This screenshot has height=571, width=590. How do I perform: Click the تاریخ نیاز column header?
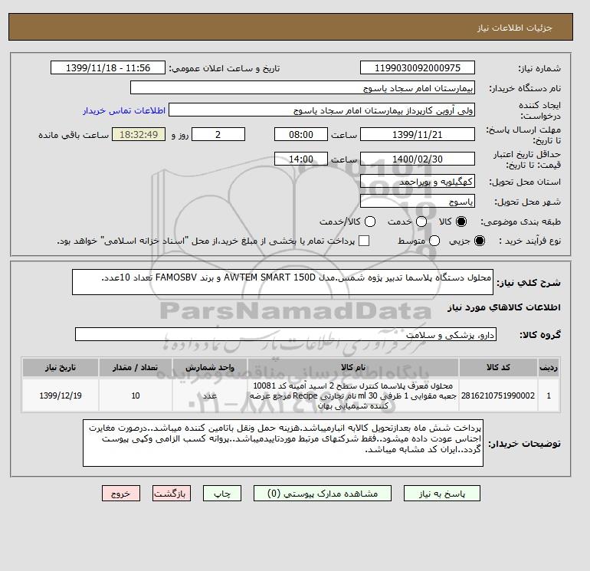click(61, 367)
